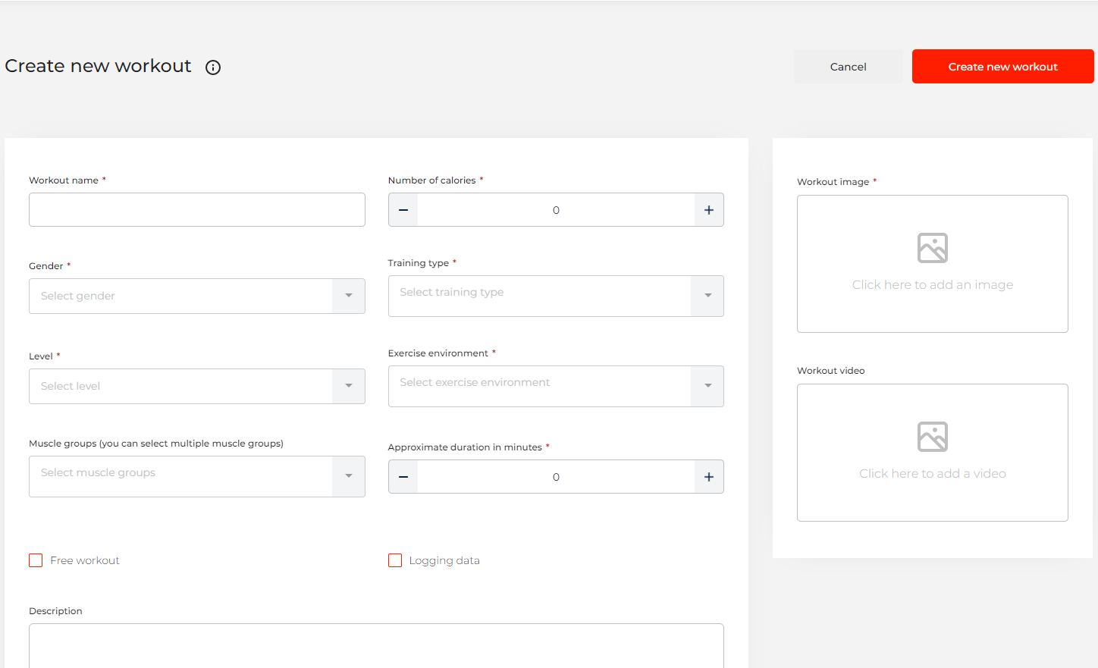
Task: Click the info icon beside the page title
Action: point(213,67)
